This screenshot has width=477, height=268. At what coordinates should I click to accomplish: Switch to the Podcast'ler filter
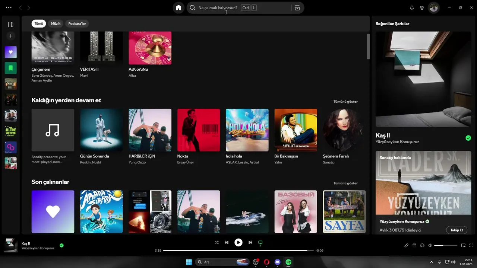77,24
